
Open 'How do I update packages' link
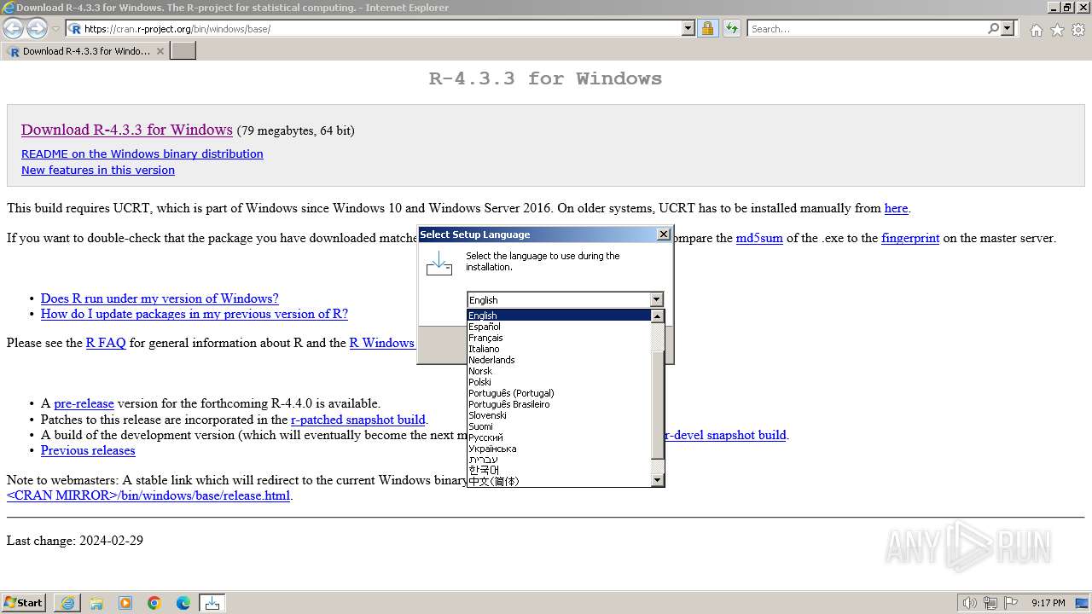pyautogui.click(x=195, y=314)
